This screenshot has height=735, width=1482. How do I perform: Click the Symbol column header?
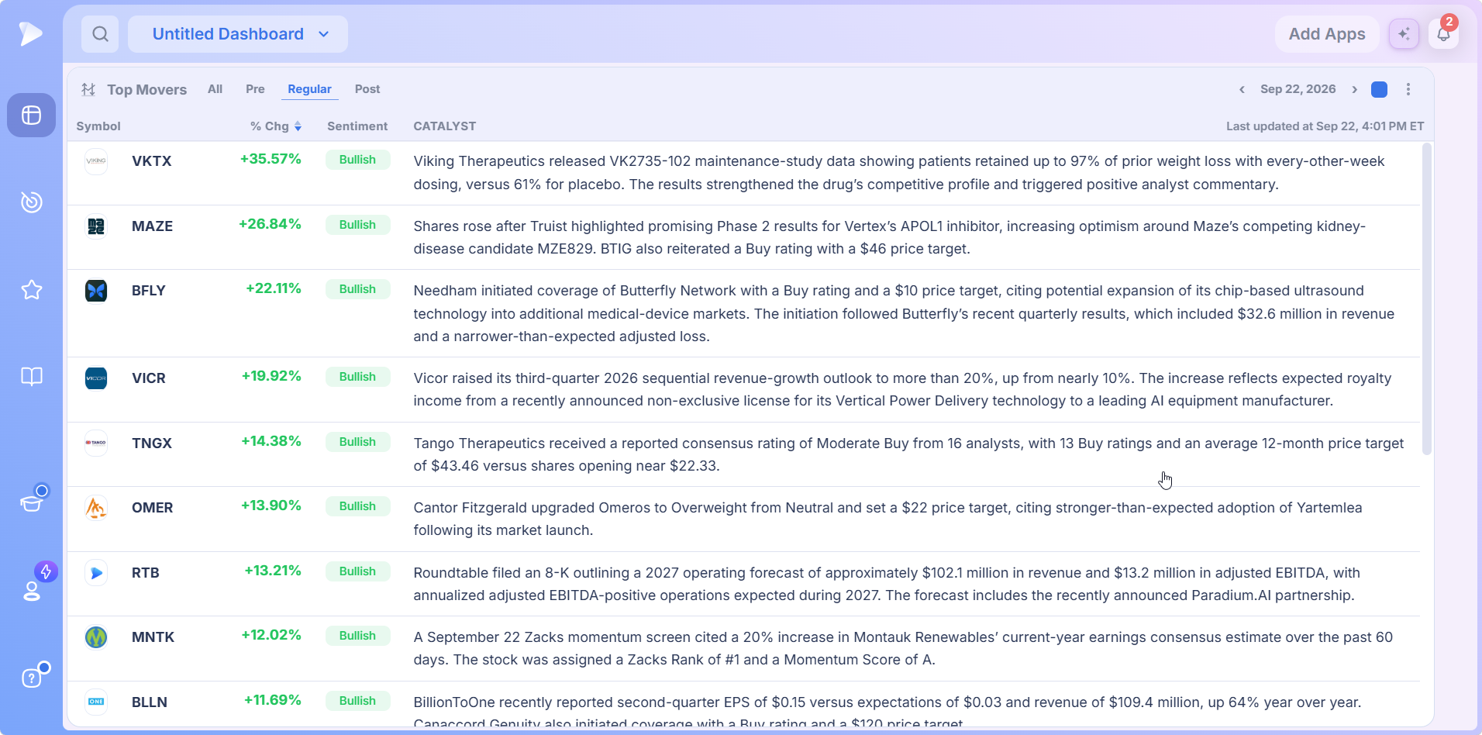coord(98,126)
